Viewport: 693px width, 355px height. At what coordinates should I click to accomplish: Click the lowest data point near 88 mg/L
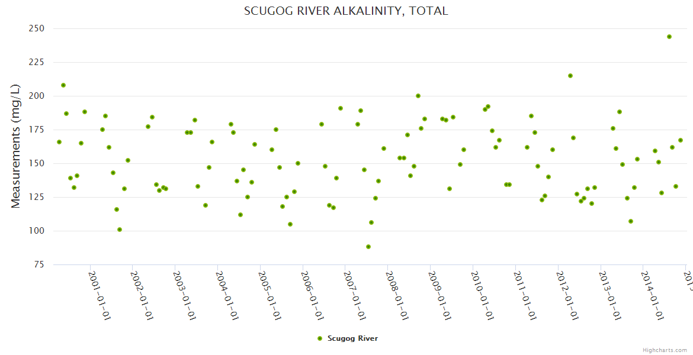click(x=368, y=247)
